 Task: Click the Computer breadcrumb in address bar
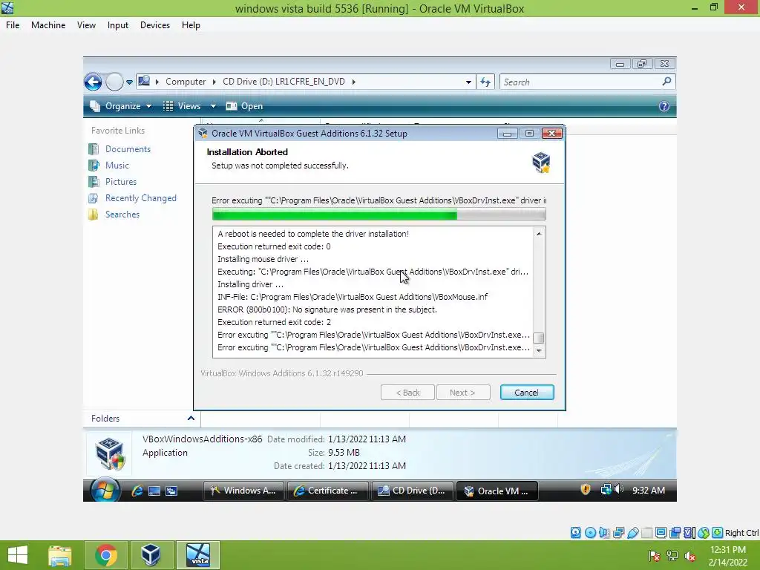(x=186, y=82)
